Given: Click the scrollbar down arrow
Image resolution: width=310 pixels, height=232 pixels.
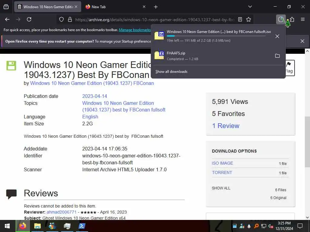Looking at the screenshot, I should (307, 217).
